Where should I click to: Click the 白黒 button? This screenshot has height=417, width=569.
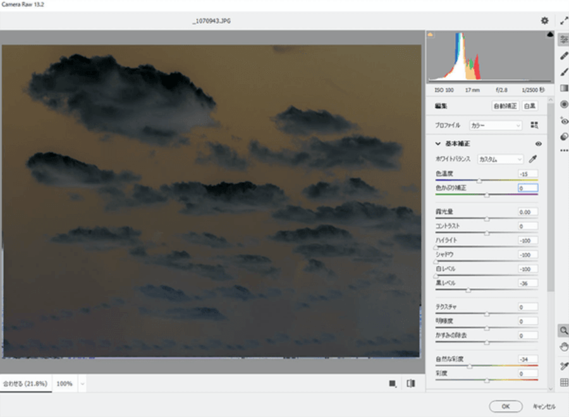[x=529, y=106]
